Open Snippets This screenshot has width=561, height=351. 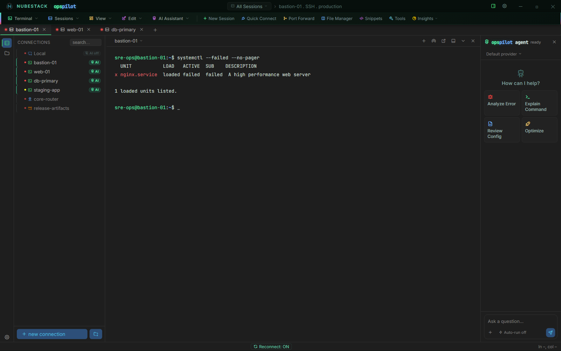click(371, 19)
